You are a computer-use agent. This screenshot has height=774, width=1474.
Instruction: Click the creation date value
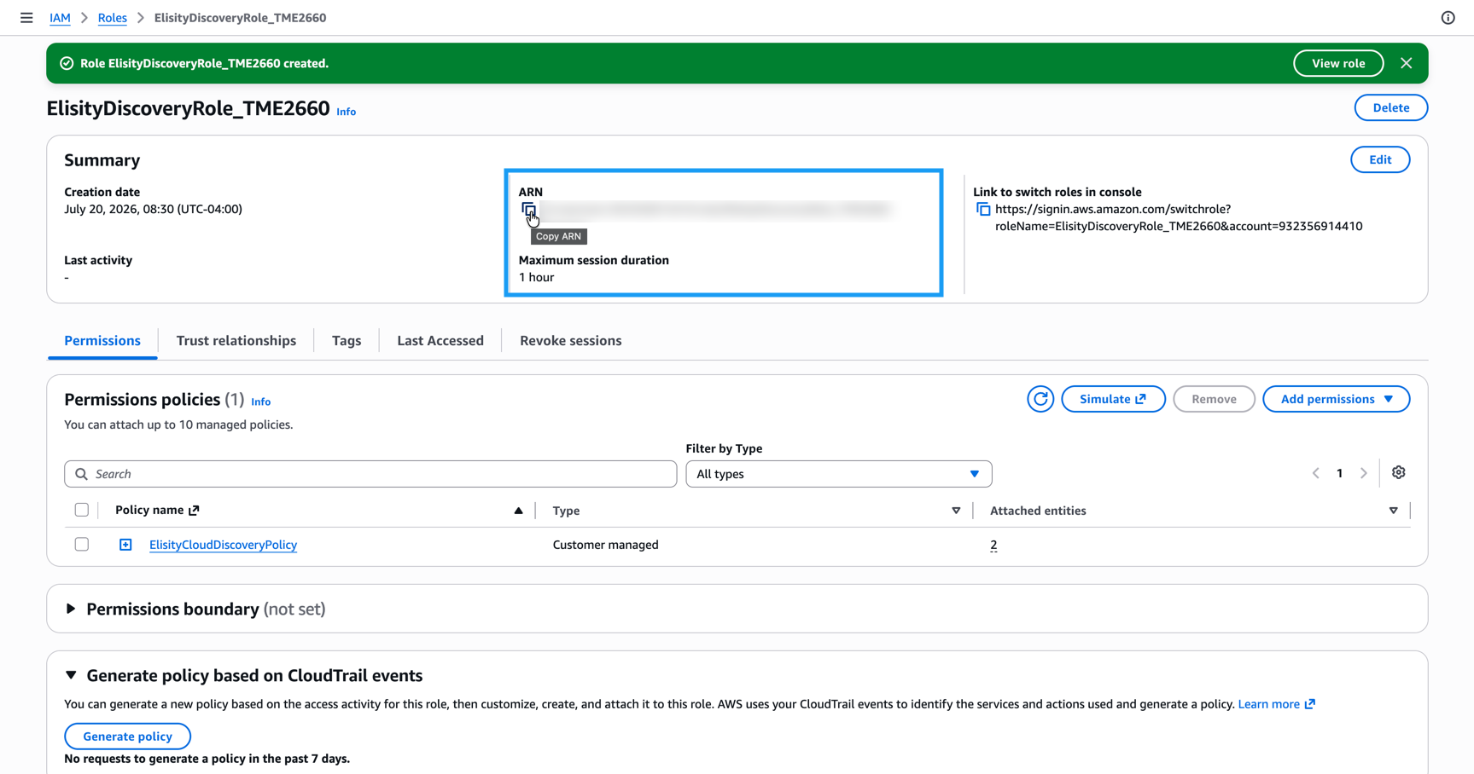coord(153,209)
